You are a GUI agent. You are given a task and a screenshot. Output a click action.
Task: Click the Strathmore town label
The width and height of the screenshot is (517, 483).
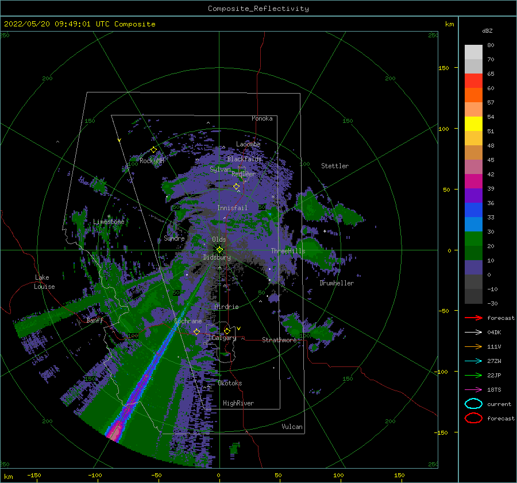(279, 340)
